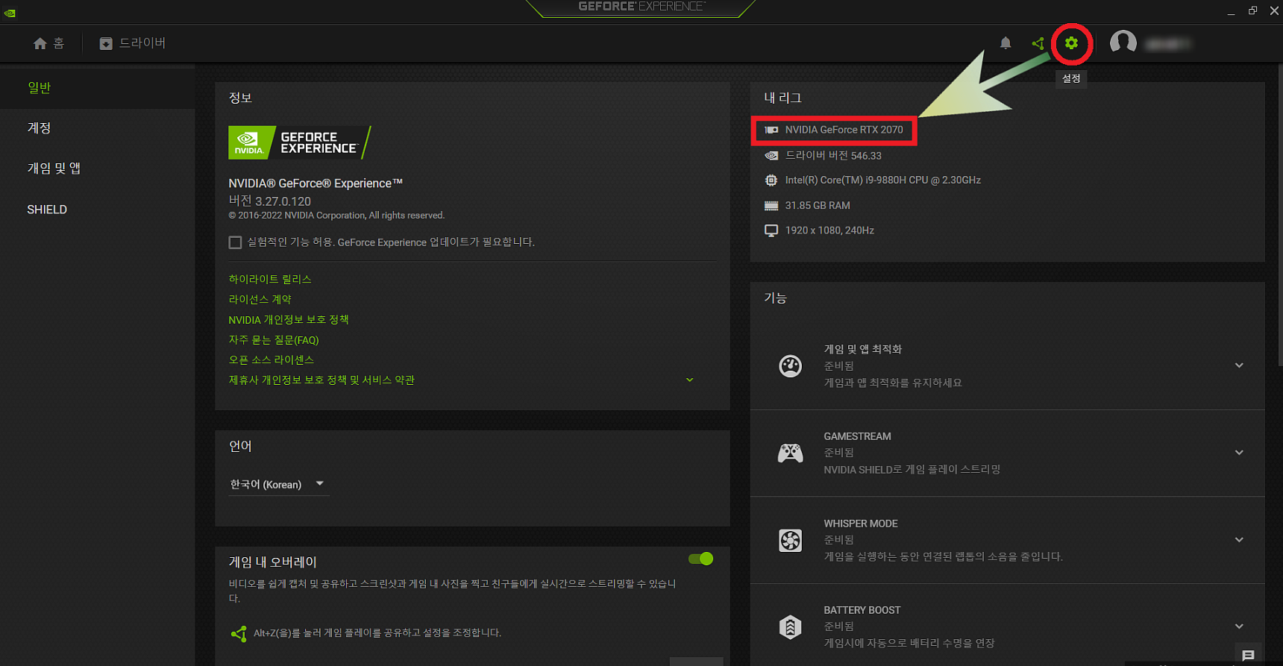Click NVIDIA GeForce RTX 2070 text
Viewport: 1283px width, 666px height.
pyautogui.click(x=844, y=130)
